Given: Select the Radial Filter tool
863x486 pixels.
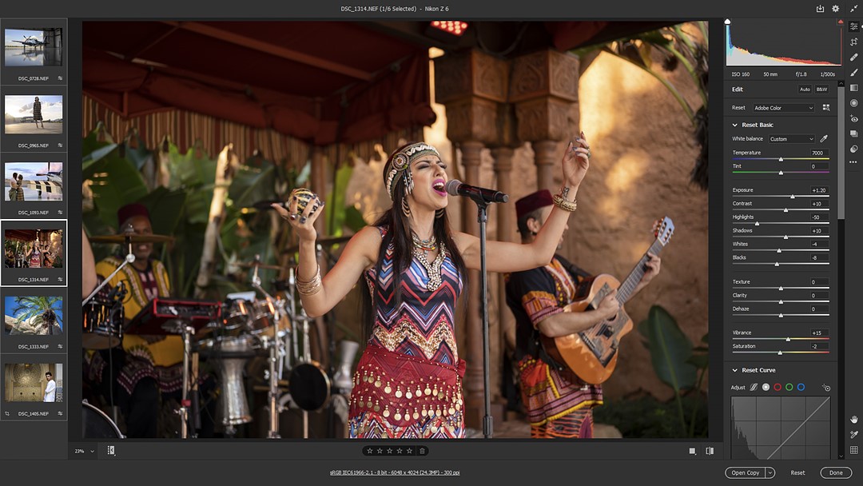Looking at the screenshot, I should pos(853,103).
